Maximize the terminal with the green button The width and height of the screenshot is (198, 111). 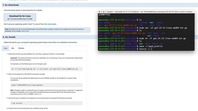[x=104, y=12]
